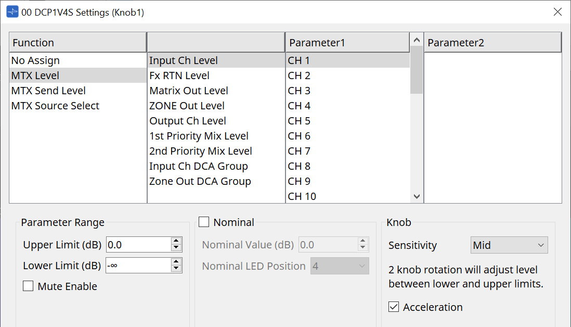
Task: Enable the Nominal option
Action: (203, 222)
